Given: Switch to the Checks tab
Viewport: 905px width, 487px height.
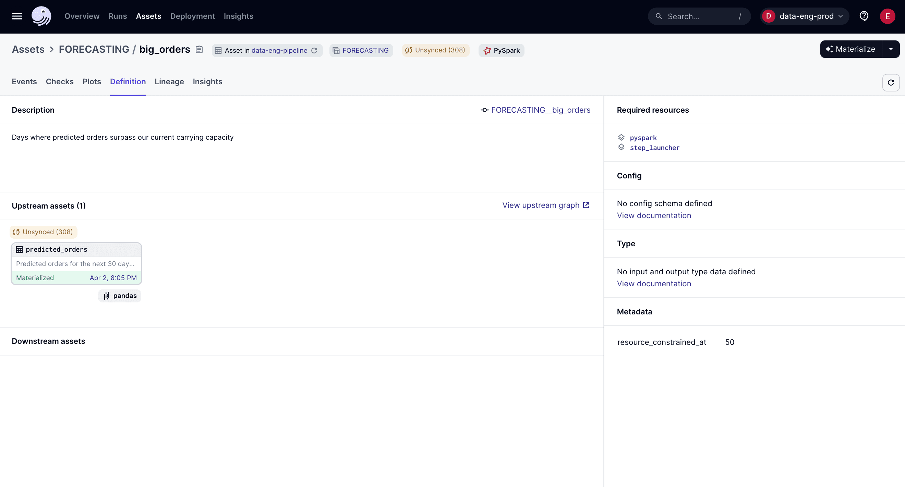Looking at the screenshot, I should (x=60, y=82).
